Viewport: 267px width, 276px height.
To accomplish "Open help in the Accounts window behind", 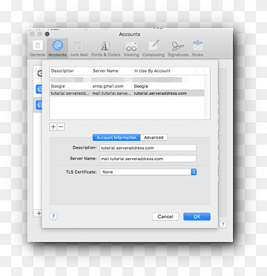I will 223,225.
